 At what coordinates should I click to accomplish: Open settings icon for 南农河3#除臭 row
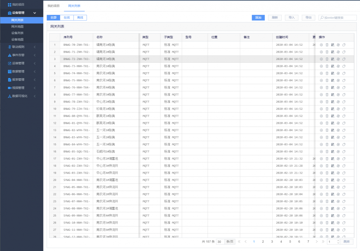coord(321,81)
